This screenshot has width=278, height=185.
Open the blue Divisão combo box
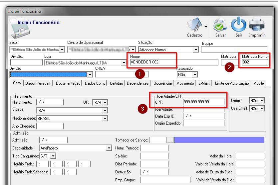(x=90, y=74)
